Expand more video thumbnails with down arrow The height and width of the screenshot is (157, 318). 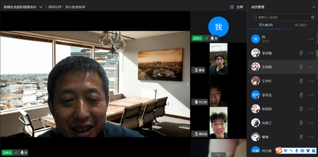point(219,155)
